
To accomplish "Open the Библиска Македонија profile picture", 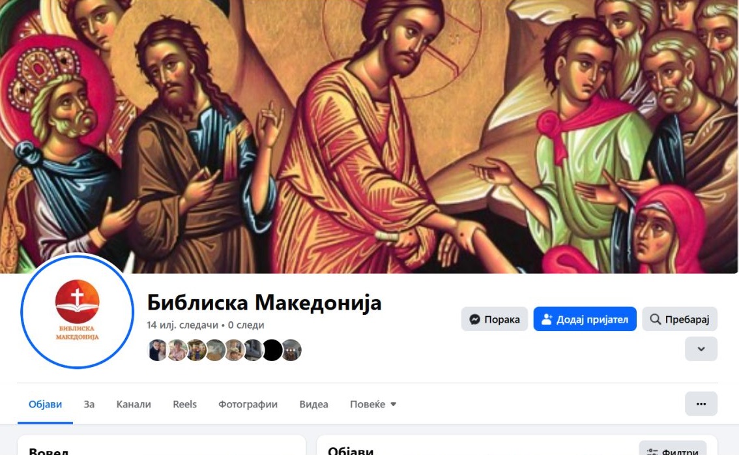I will click(78, 312).
